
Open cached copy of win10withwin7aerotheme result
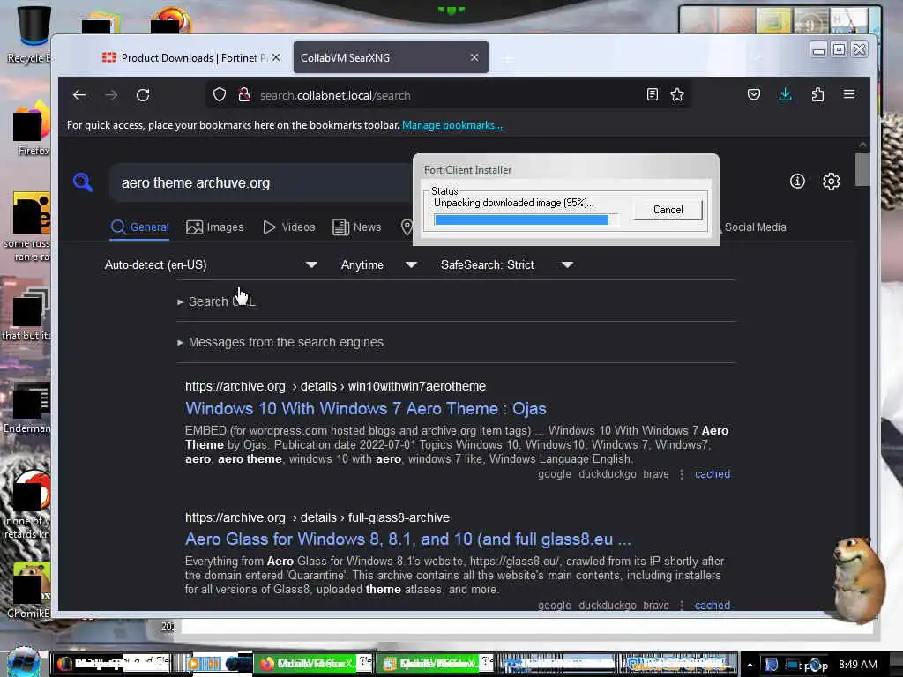713,474
